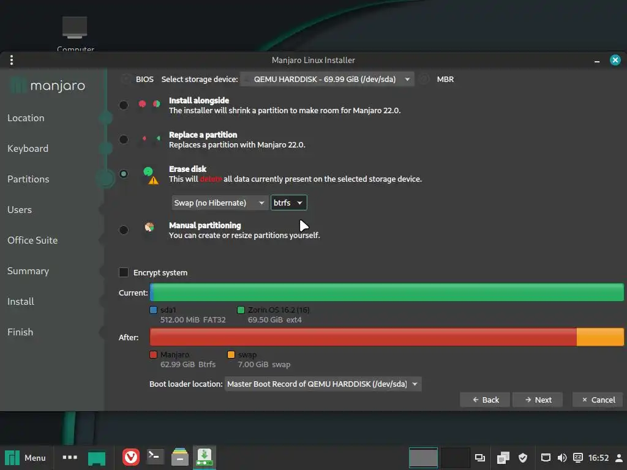Go to the Office Suite step
This screenshot has height=470, width=627.
point(32,240)
